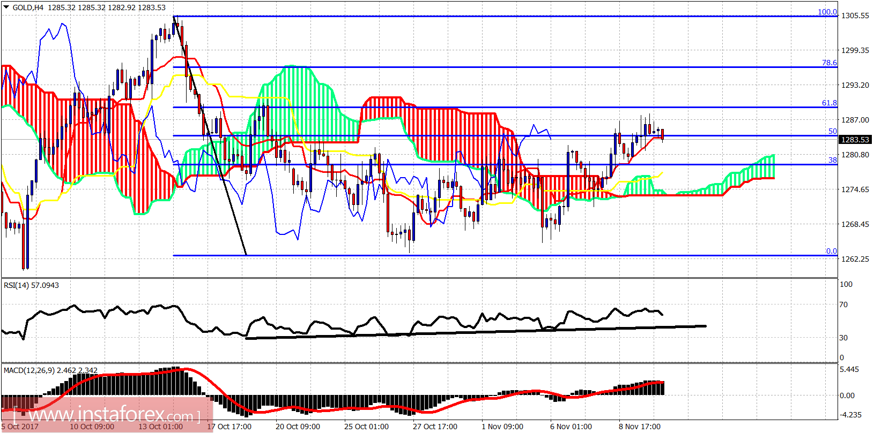
Task: Click the 20 Oct 09:00 time label
Action: [x=298, y=427]
